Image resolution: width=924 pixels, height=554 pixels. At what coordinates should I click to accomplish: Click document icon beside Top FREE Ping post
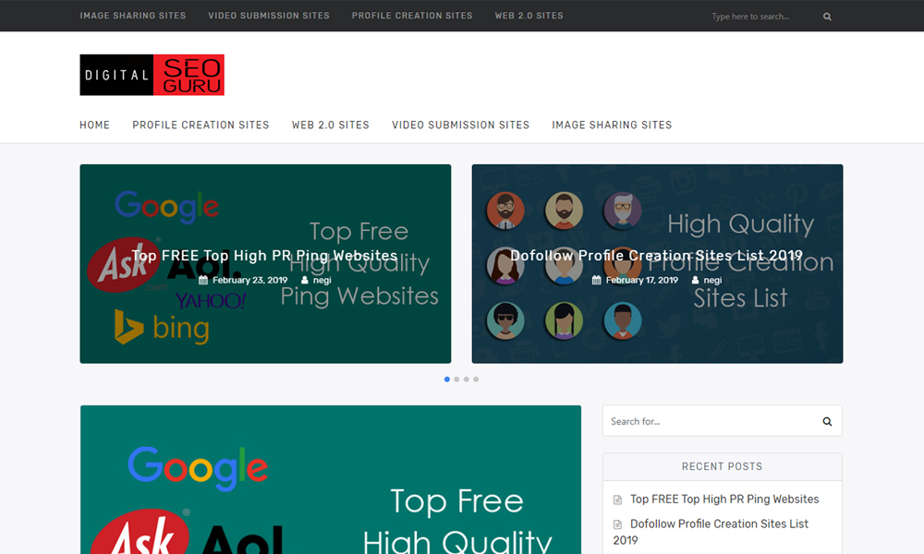(618, 500)
